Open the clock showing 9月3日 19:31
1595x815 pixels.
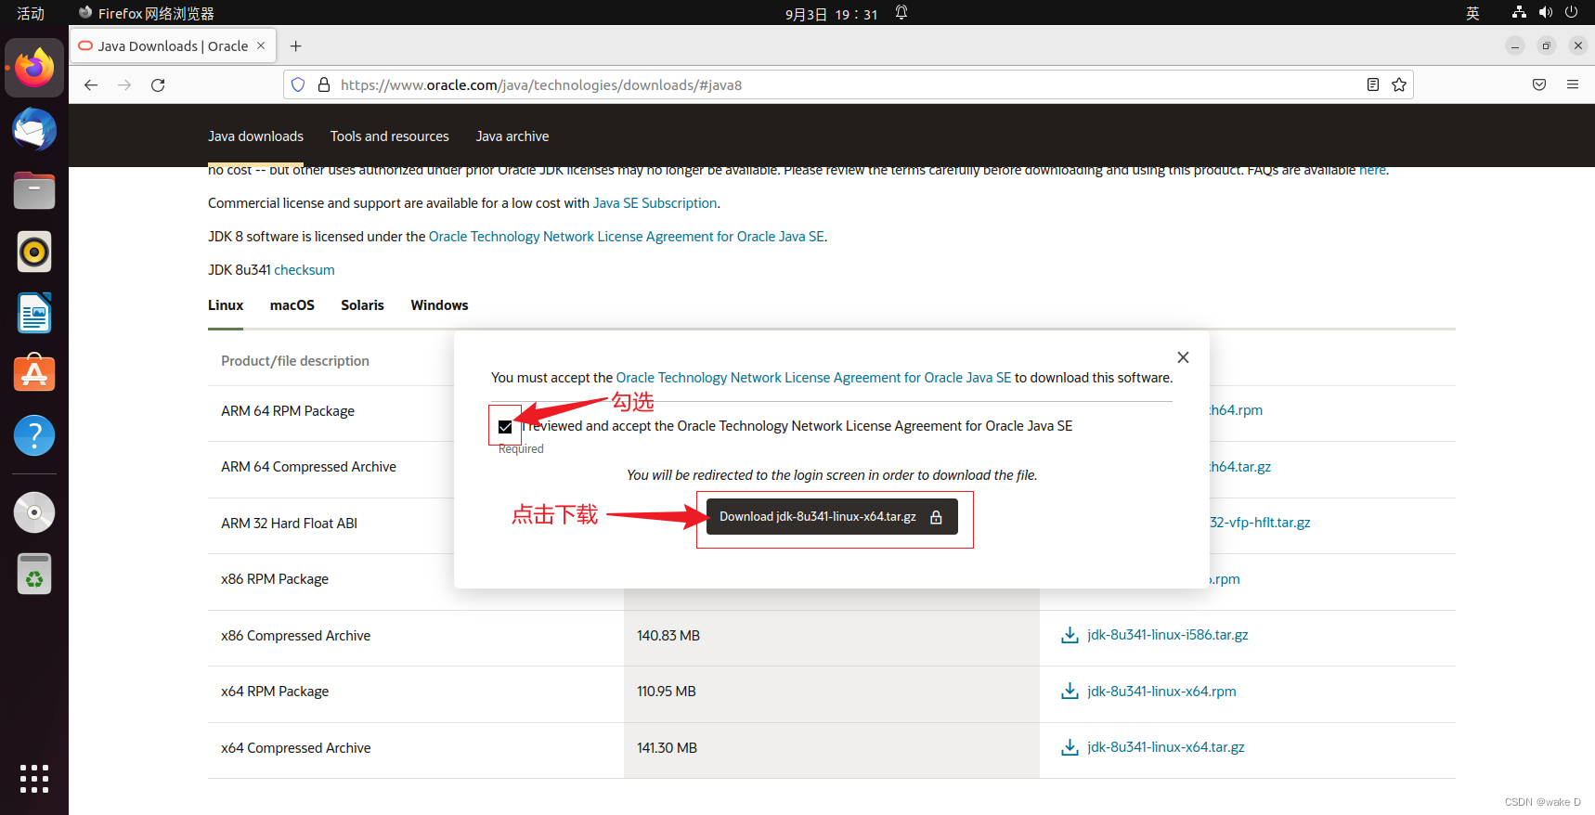[831, 14]
